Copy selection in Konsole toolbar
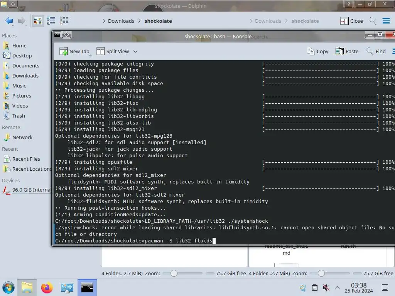Screen dimensions: 395x296 click(318, 51)
